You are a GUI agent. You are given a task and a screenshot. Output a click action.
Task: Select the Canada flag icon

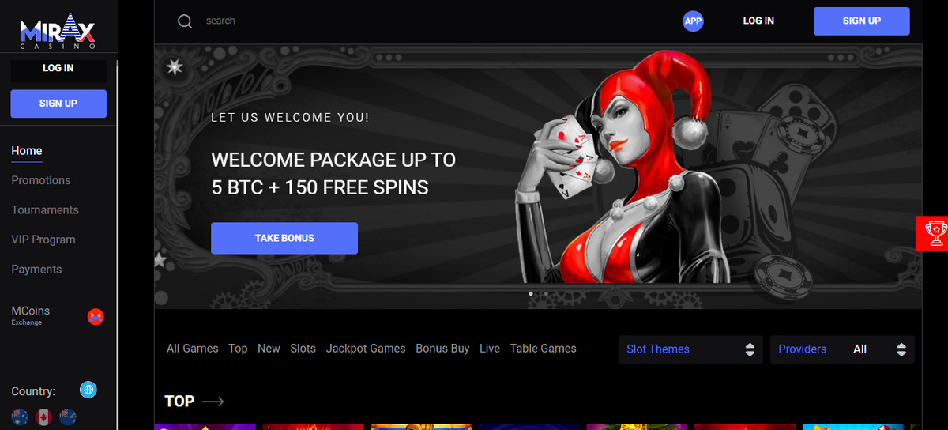tap(43, 417)
